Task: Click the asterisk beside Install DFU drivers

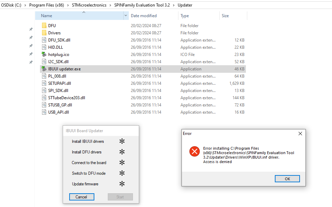Action: pos(122,152)
